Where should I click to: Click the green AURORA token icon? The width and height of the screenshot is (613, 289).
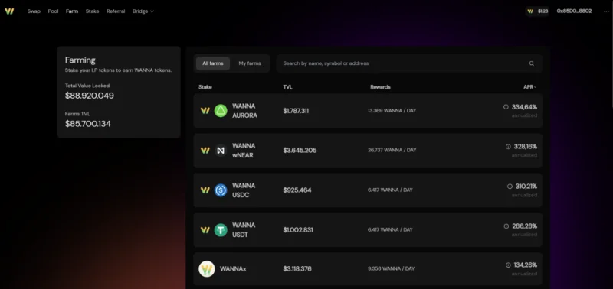tap(221, 111)
